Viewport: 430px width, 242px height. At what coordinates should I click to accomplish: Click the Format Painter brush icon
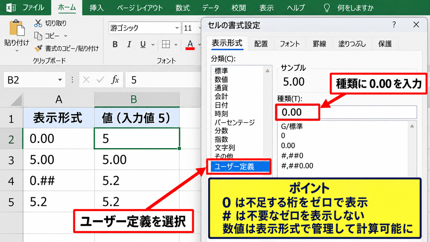[38, 48]
